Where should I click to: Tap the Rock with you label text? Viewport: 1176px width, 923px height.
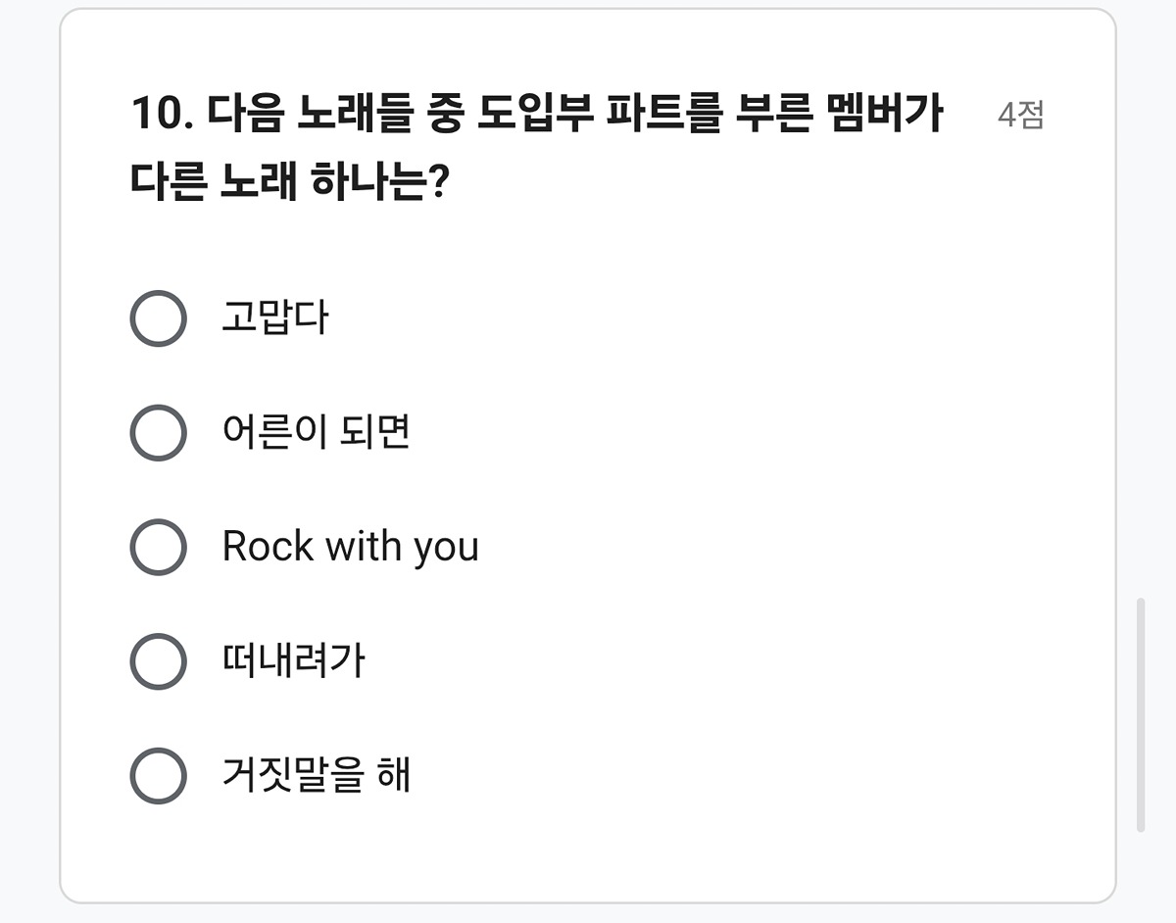tap(350, 547)
